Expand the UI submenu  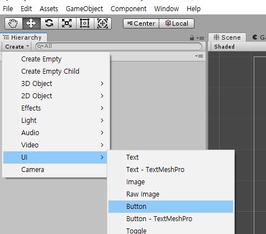tap(55, 157)
